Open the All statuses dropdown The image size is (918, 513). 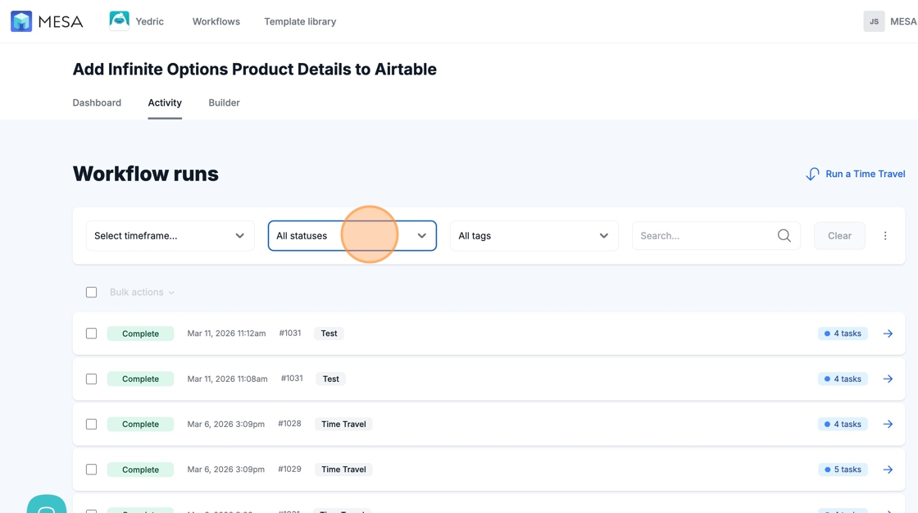352,236
